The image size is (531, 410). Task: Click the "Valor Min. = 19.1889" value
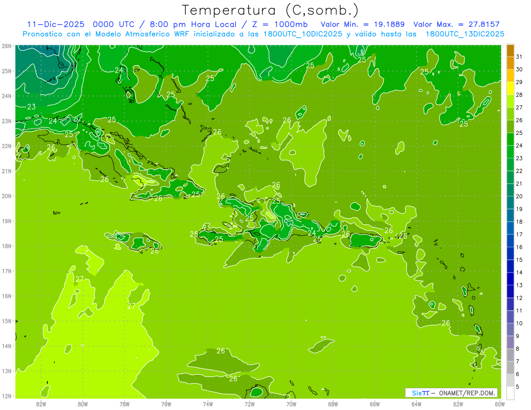coord(363,24)
